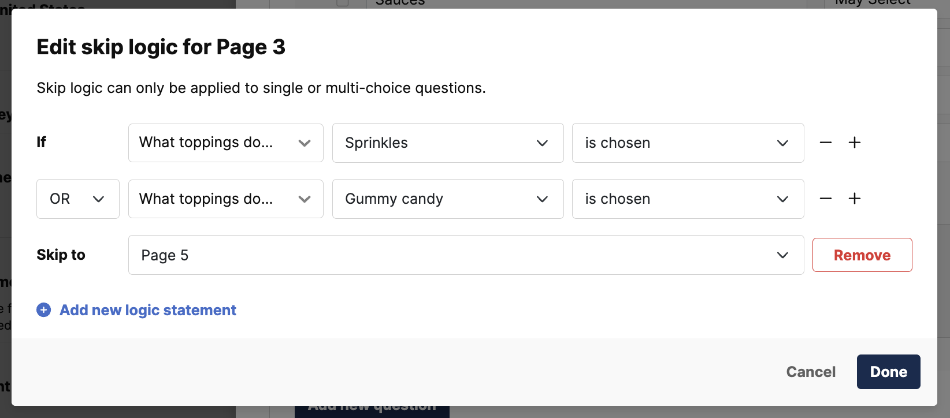
Task: Add condition after Gummy candy row with plus icon
Action: point(855,199)
